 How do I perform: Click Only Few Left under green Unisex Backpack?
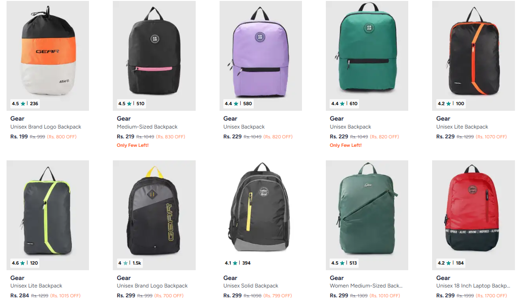click(x=346, y=145)
